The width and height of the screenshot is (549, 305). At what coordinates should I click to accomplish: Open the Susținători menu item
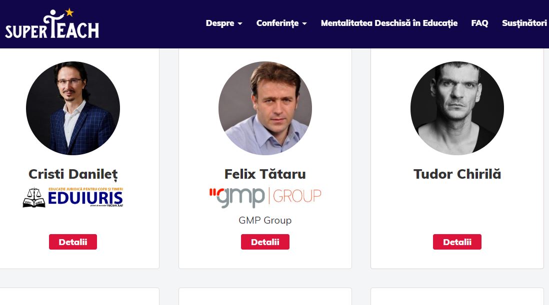click(524, 23)
